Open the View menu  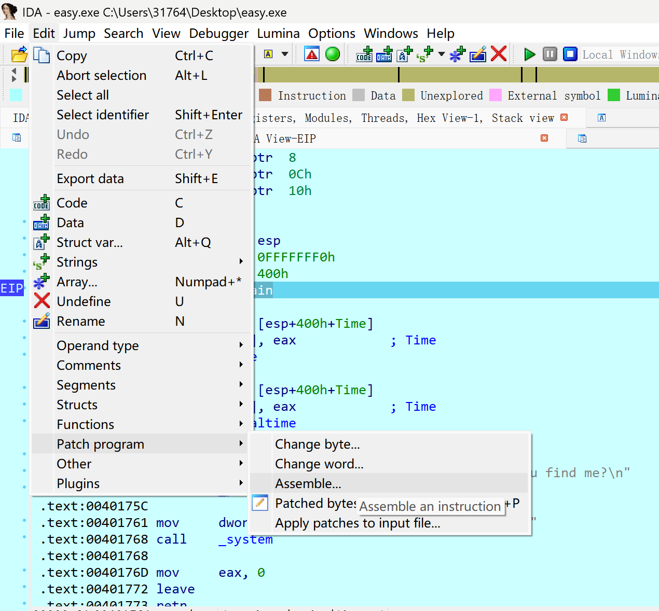click(166, 33)
